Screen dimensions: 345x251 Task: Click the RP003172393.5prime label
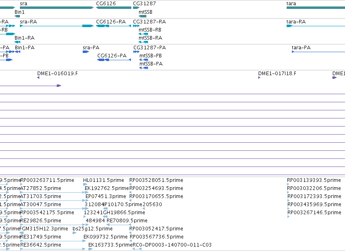(x=314, y=196)
